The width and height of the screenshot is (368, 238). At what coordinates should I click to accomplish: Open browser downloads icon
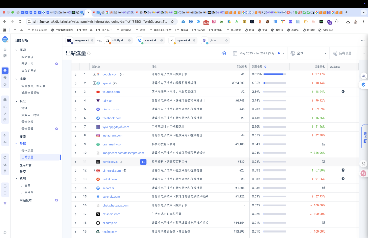coord(348,21)
